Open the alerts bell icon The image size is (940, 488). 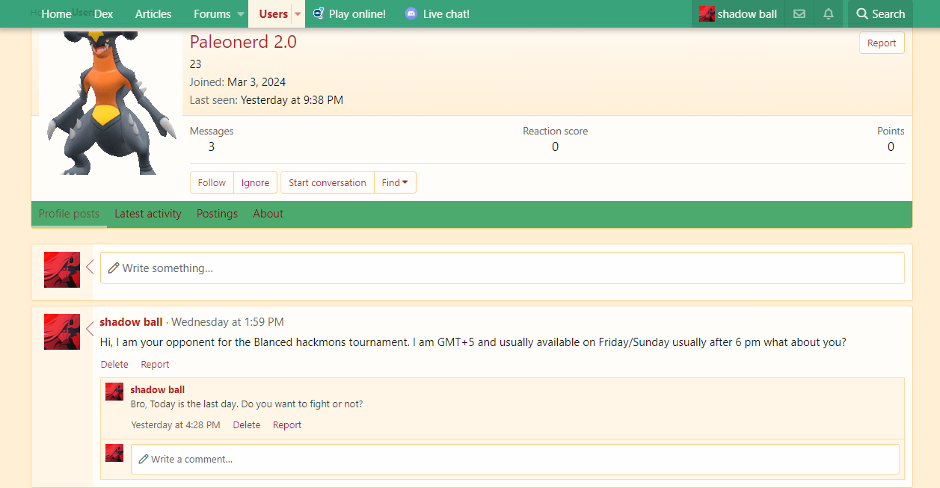(x=828, y=13)
